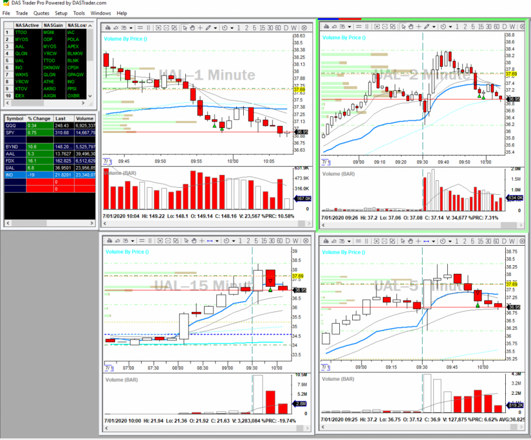Click the top movers list horizontal scrollbar
Image resolution: width=531 pixels, height=440 pixels.
(48, 103)
